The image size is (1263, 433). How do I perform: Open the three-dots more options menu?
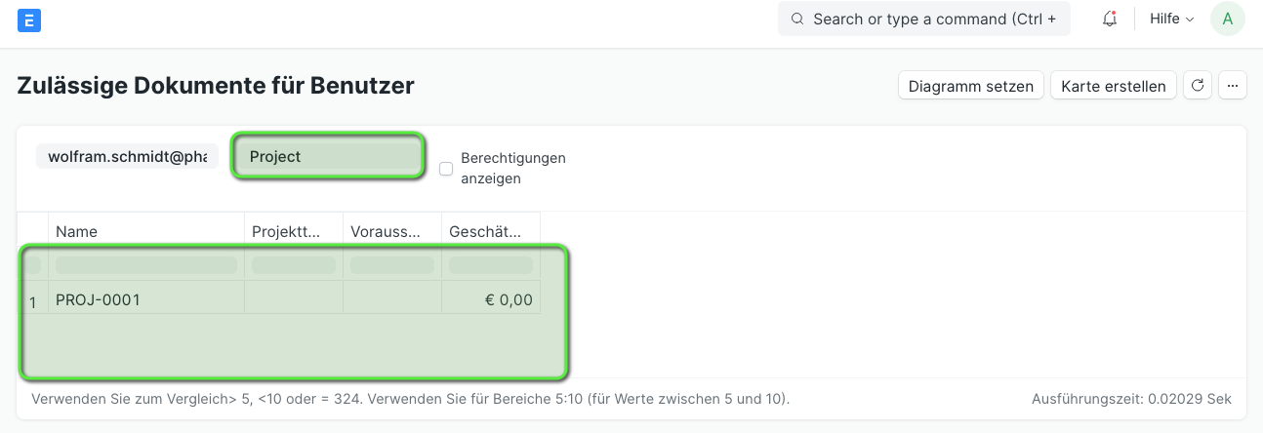tap(1233, 86)
